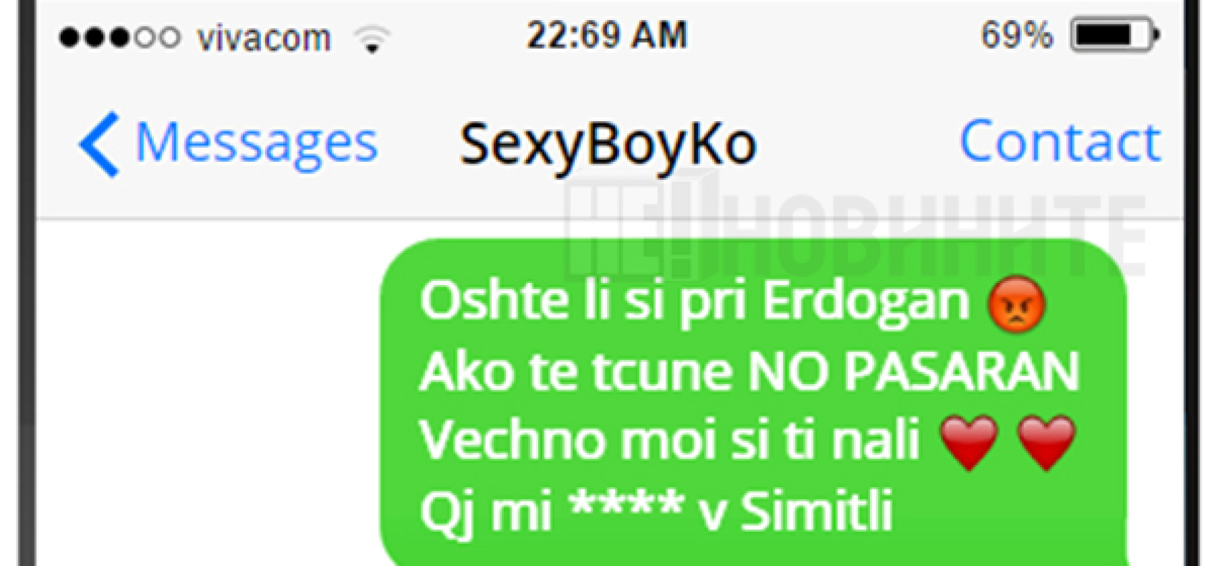Tap the angry face emoji

[x=1016, y=304]
